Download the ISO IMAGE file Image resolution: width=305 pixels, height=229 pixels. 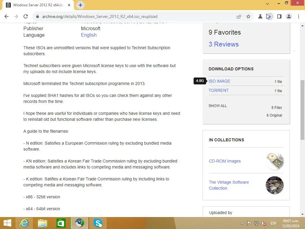pyautogui.click(x=219, y=81)
